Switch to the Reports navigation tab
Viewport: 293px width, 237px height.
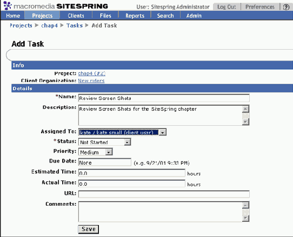tap(135, 16)
